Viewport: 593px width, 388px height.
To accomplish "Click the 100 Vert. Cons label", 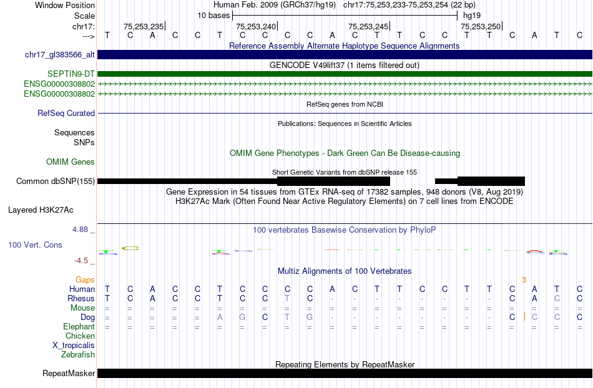I will (x=35, y=245).
